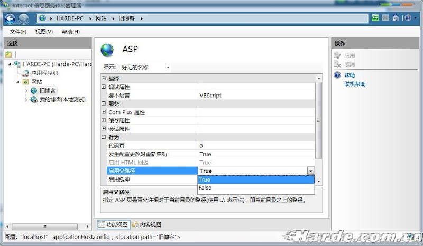Open the toolbar help dropdown arrow
The height and width of the screenshot is (246, 423).
416,18
